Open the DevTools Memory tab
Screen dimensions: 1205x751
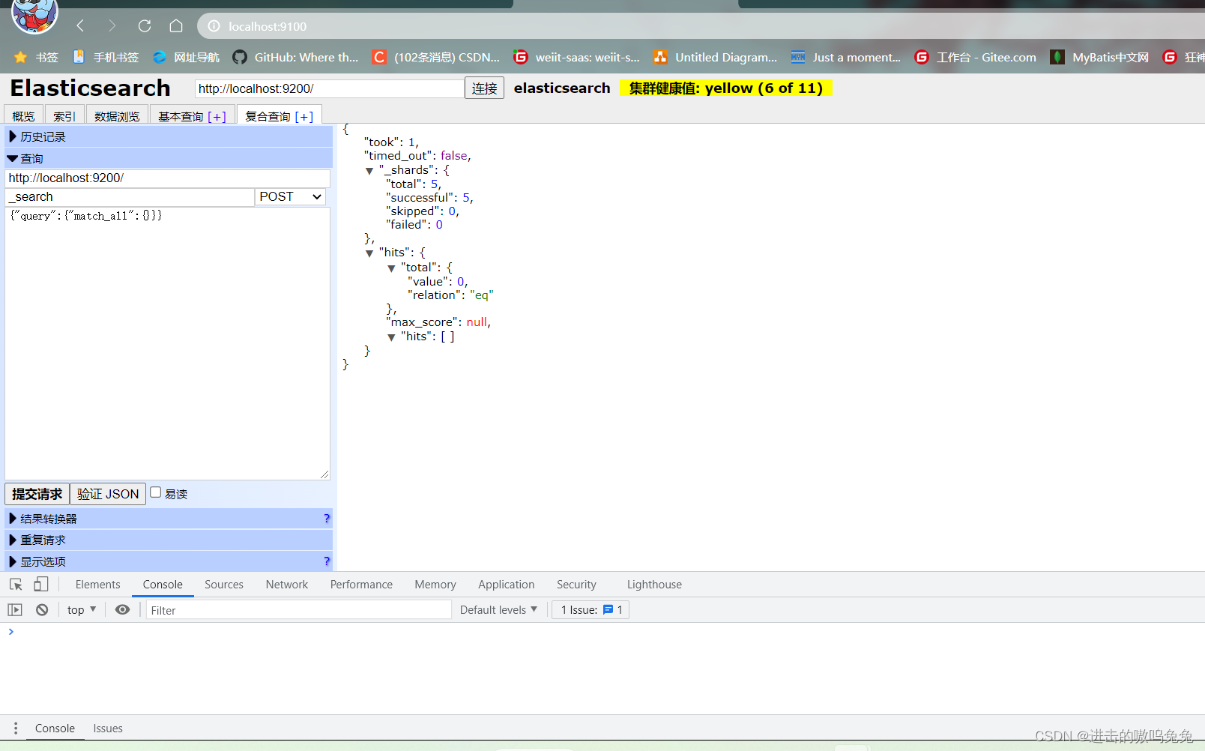(x=435, y=585)
